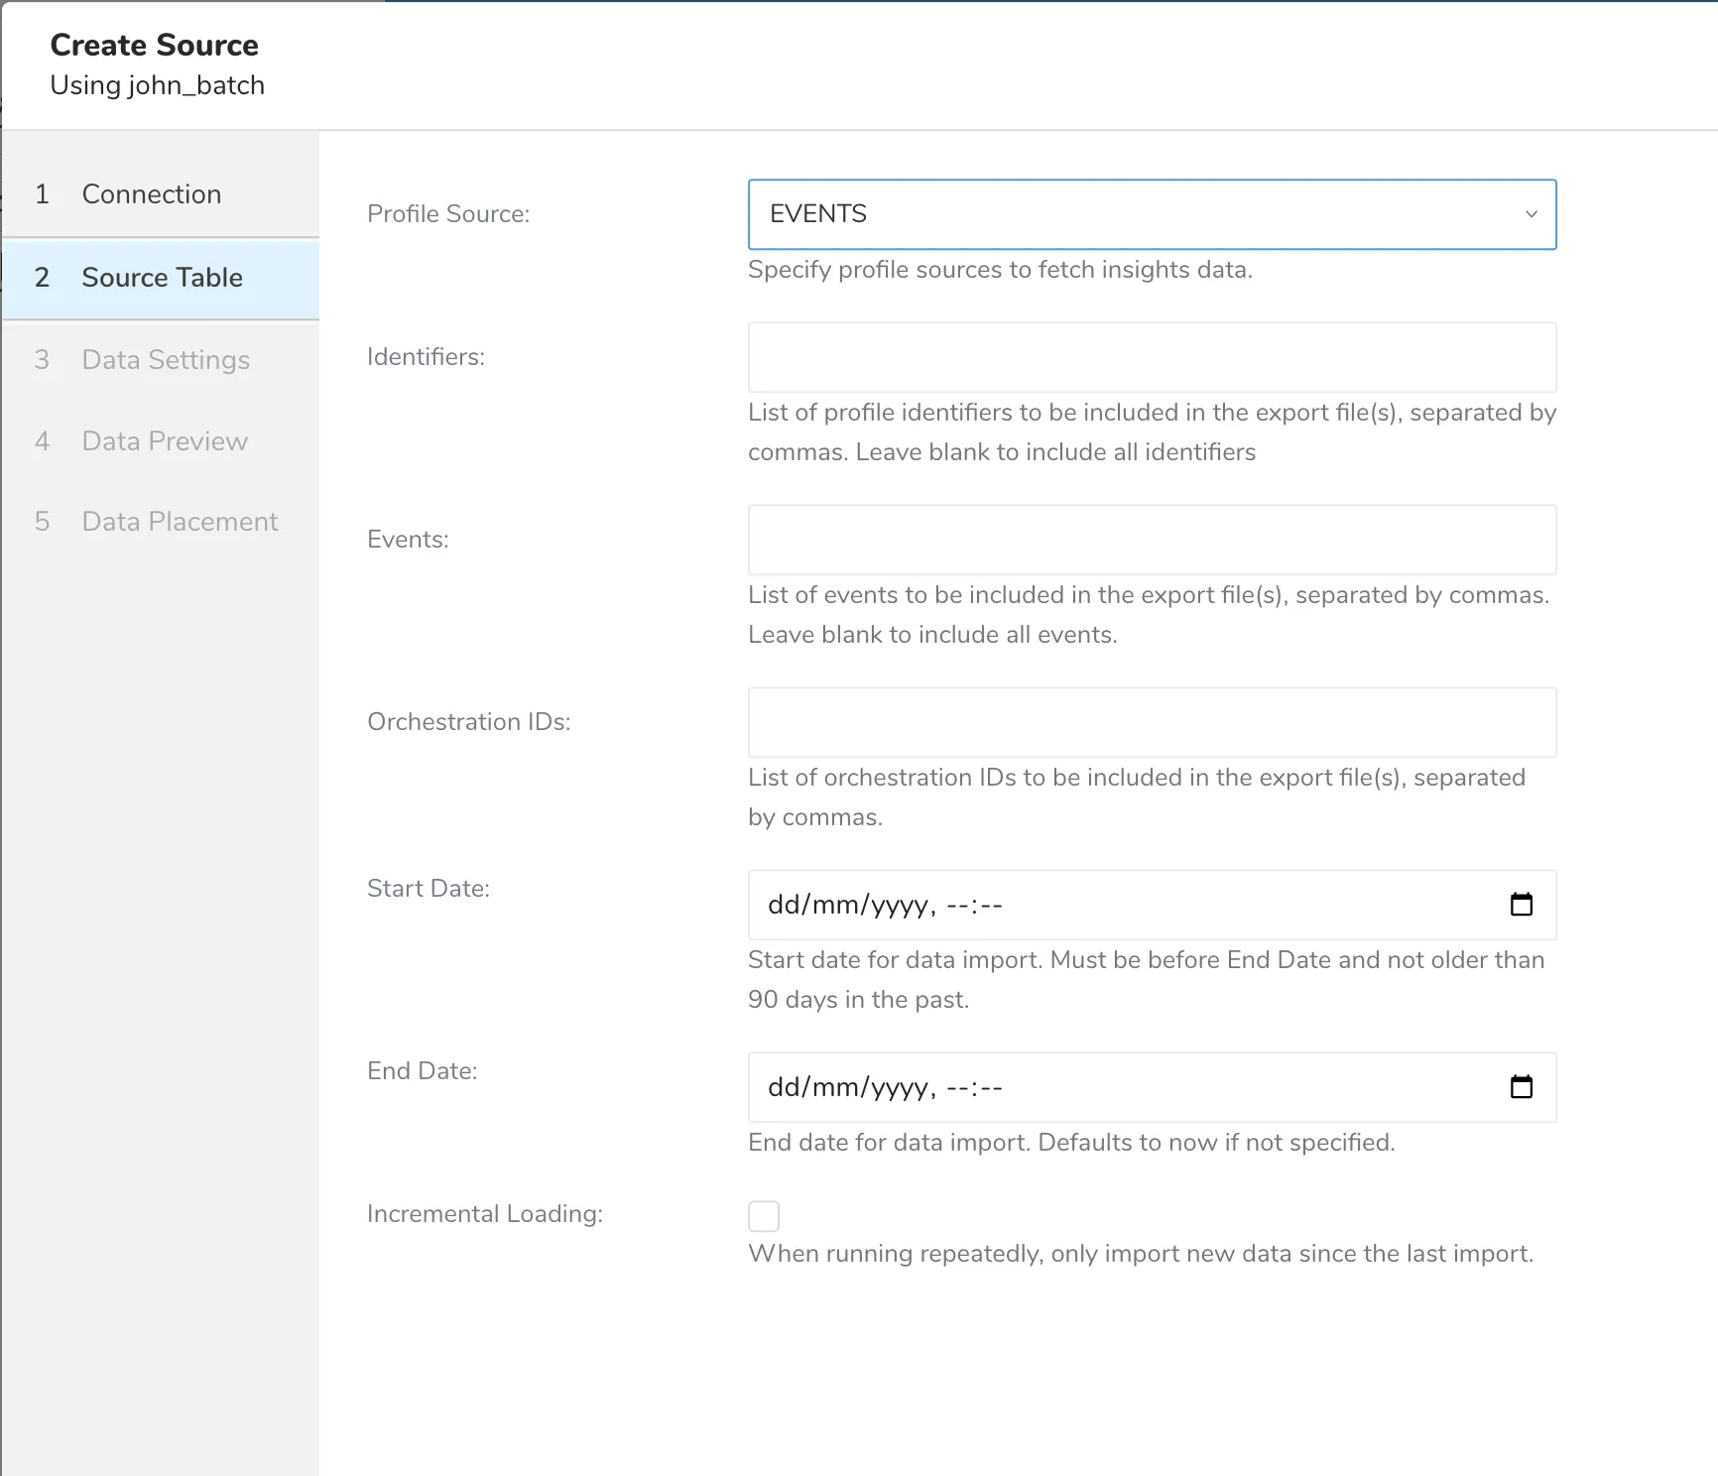Select the EVENTS value in Profile Source
This screenshot has height=1476, width=1718.
click(x=818, y=214)
